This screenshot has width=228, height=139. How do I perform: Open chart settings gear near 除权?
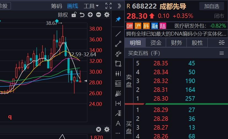pos(107,15)
